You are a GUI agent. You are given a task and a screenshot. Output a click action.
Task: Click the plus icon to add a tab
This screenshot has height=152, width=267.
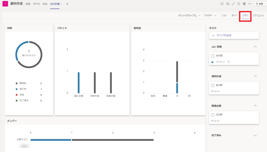67,4
